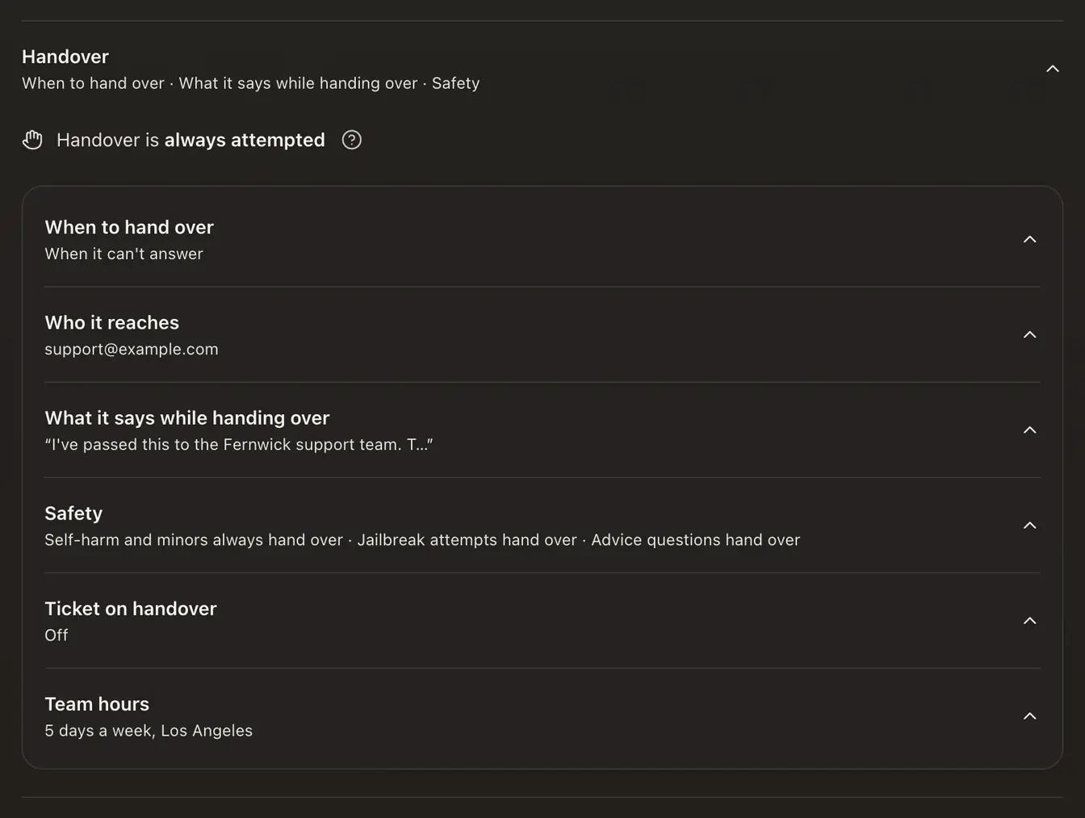Toggle chevron for What it says while handing over
Screen dimensions: 1085x818
(1029, 430)
